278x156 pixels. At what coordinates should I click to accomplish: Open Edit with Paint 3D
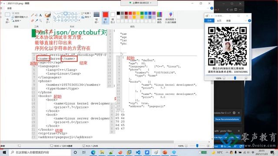click(x=171, y=18)
